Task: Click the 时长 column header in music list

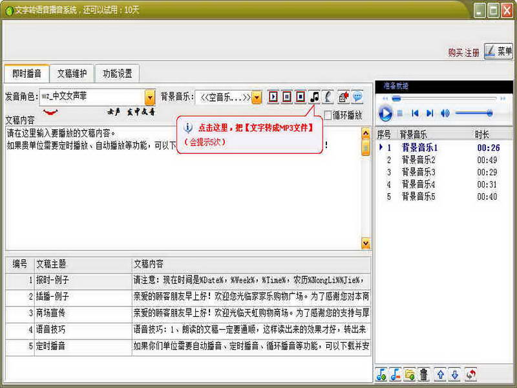Action: click(x=492, y=135)
